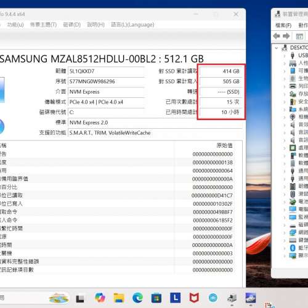Expand the 存放 storage controllers category
The height and width of the screenshot is (308, 308).
[285, 94]
